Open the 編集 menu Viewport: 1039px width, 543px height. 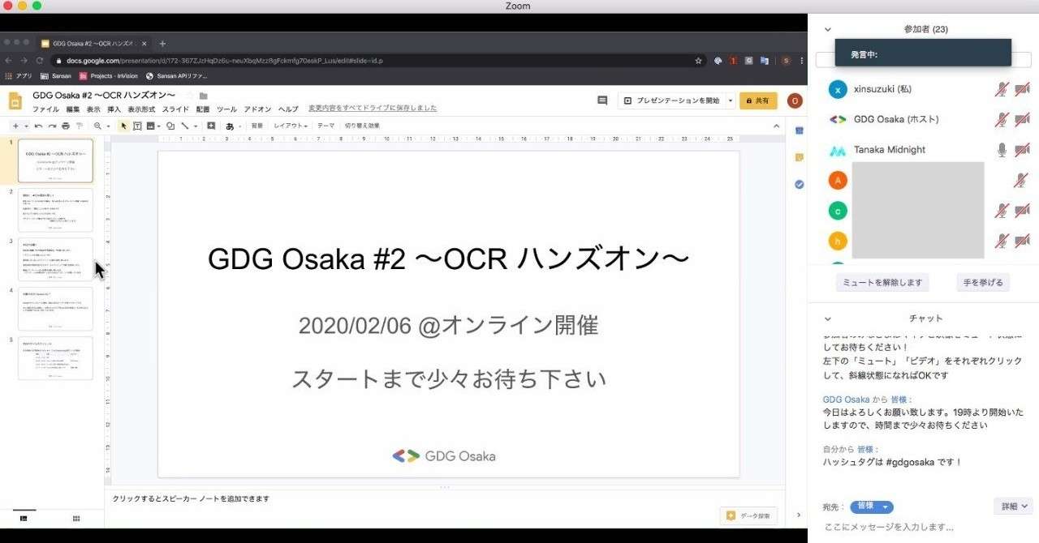click(x=73, y=109)
